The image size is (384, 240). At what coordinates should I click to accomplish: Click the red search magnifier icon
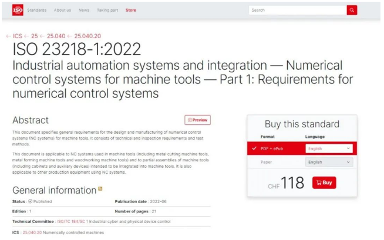(352, 10)
